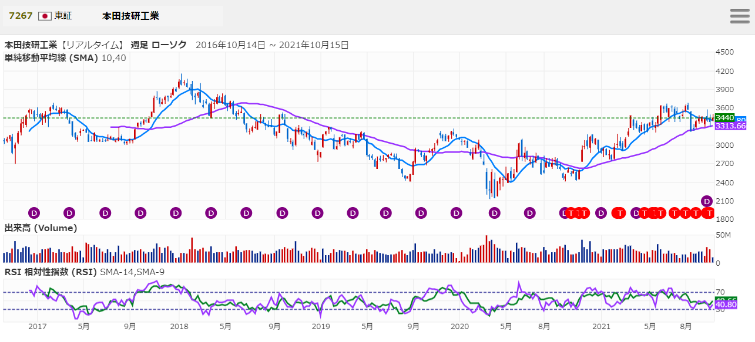Click the D marker above the 2017 label
Viewport: 755px width, 342px height.
point(34,213)
